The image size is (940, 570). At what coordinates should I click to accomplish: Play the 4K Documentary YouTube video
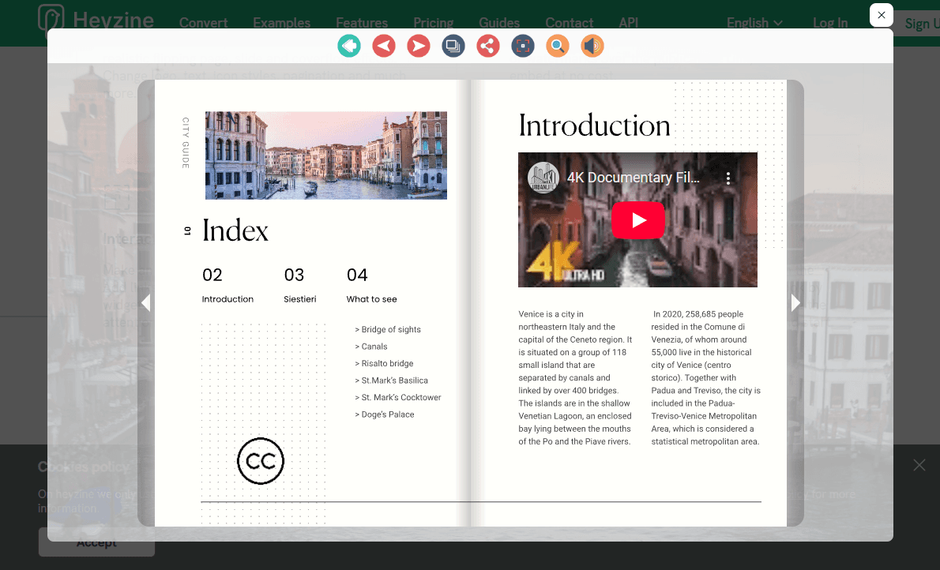point(638,220)
